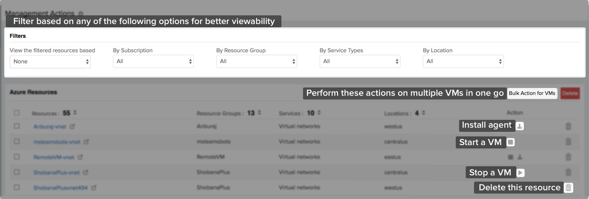Screen dimensions: 589x199
Task: Expand the By Resource Group dropdown
Action: click(257, 61)
